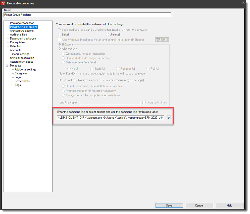The image size is (250, 214).
Task: Click the MSI Help button
Action: (x=162, y=40)
